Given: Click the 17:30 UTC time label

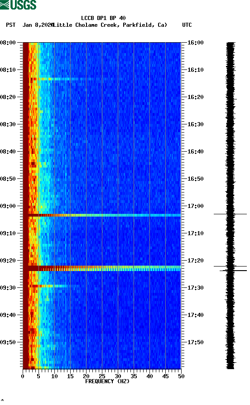Looking at the screenshot, I should coord(195,288).
